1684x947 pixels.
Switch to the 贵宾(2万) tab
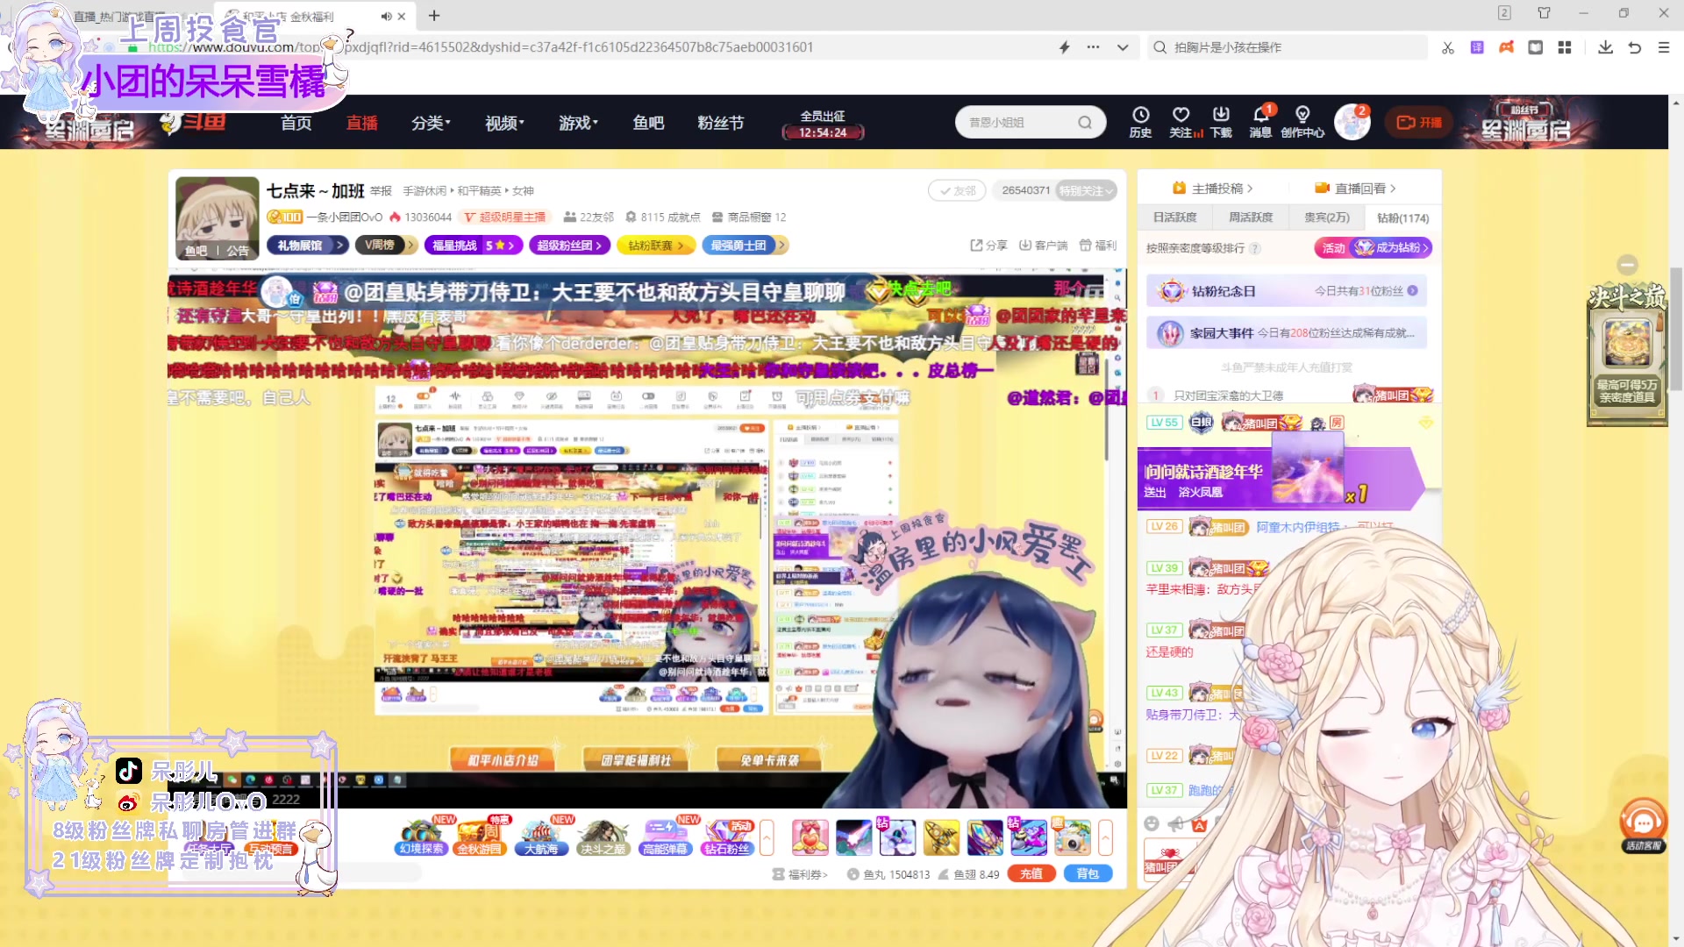click(1326, 217)
